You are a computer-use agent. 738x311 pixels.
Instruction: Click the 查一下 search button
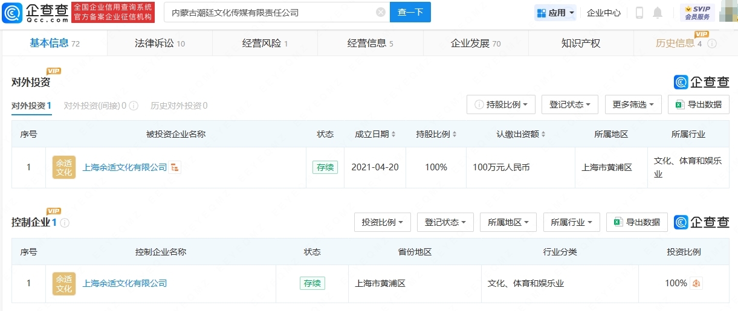point(410,12)
